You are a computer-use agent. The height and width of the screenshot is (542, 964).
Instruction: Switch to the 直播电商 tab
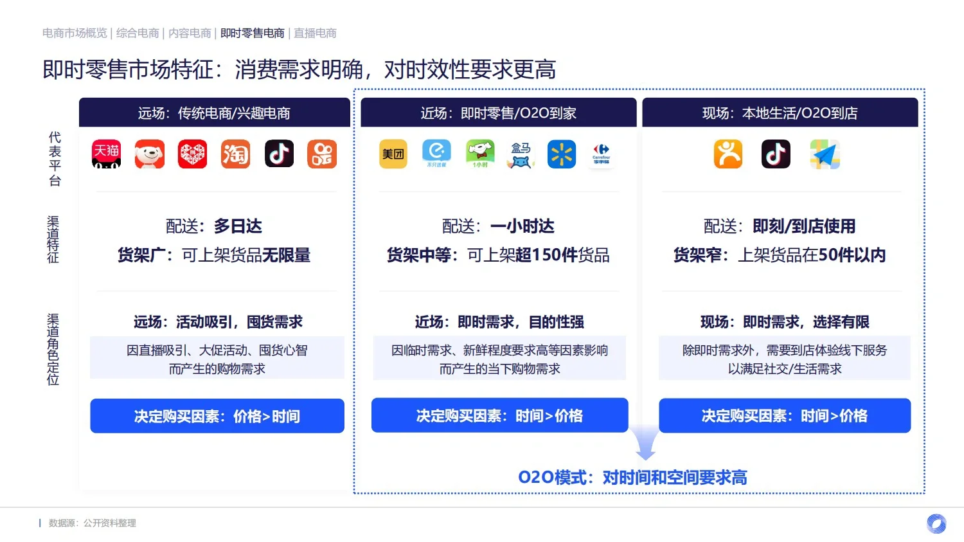click(x=315, y=33)
